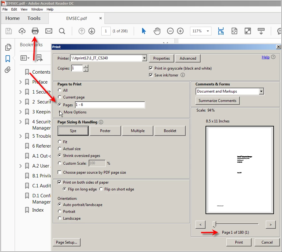
Task: Select the Hand pan tool
Action: (x=157, y=31)
